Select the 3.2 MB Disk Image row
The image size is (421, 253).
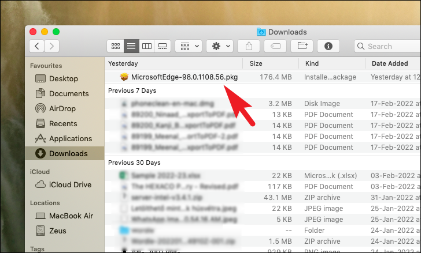tap(263, 104)
